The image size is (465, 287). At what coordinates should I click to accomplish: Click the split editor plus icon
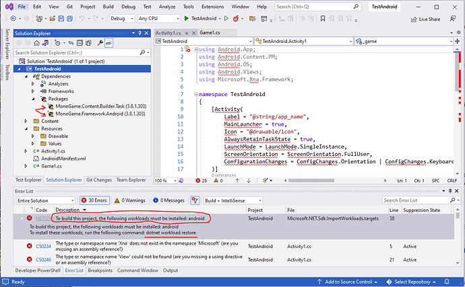click(x=458, y=41)
